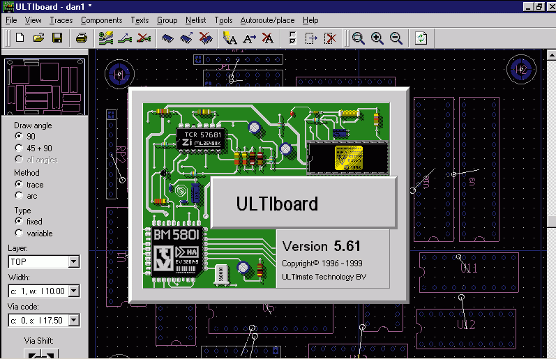The width and height of the screenshot is (556, 359).
Task: Select the delete text tool
Action: coord(268,38)
